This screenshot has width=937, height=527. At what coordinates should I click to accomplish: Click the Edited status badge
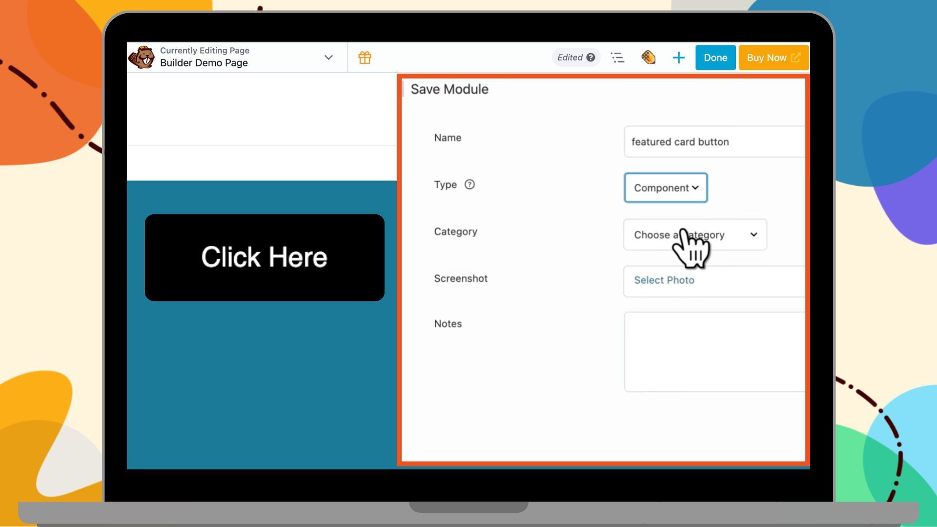[x=570, y=57]
